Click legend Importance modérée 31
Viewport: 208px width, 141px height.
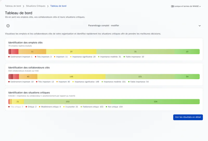click(109, 57)
